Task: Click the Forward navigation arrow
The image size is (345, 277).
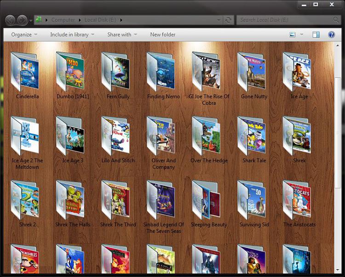Action: 22,20
